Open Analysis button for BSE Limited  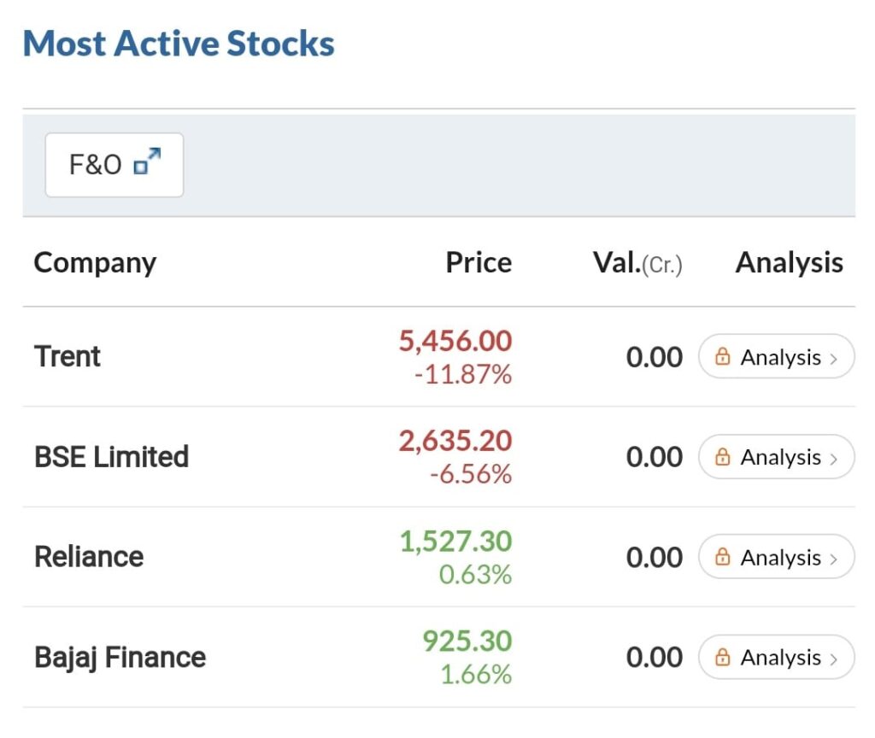tap(776, 457)
